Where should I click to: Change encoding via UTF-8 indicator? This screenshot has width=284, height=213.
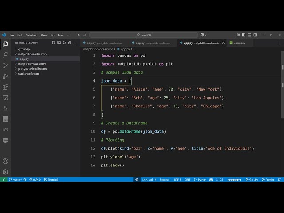177,180
